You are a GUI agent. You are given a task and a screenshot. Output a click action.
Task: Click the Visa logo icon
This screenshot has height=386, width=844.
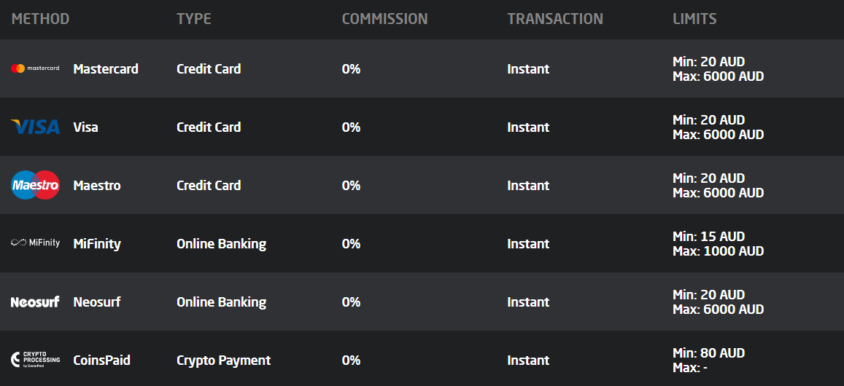[35, 127]
